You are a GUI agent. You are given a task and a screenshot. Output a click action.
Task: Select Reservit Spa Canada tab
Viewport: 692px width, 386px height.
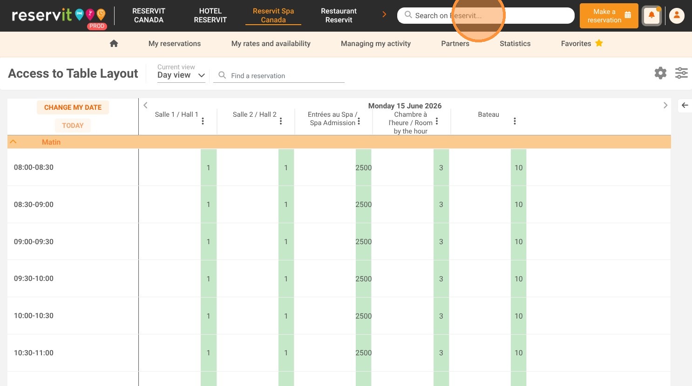(273, 15)
